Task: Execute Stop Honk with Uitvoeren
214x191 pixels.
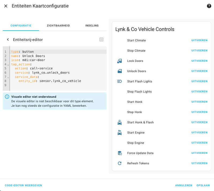Action: pyautogui.click(x=199, y=112)
